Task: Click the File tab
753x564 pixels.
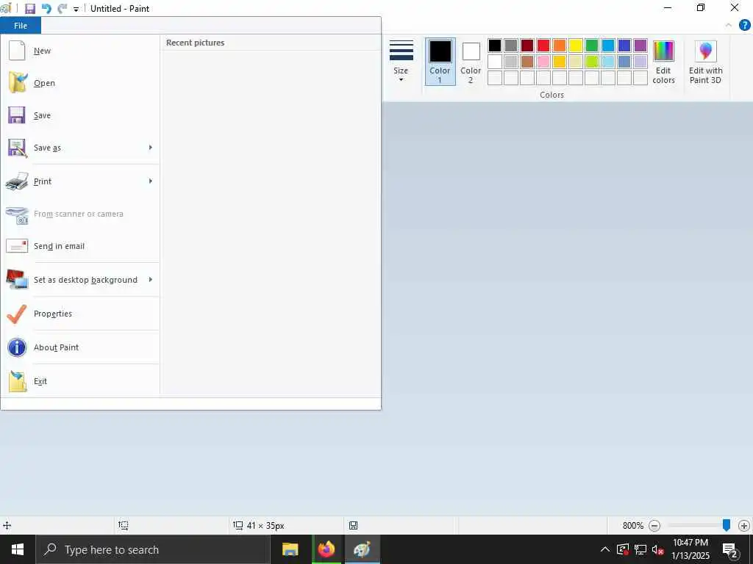Action: 21,26
